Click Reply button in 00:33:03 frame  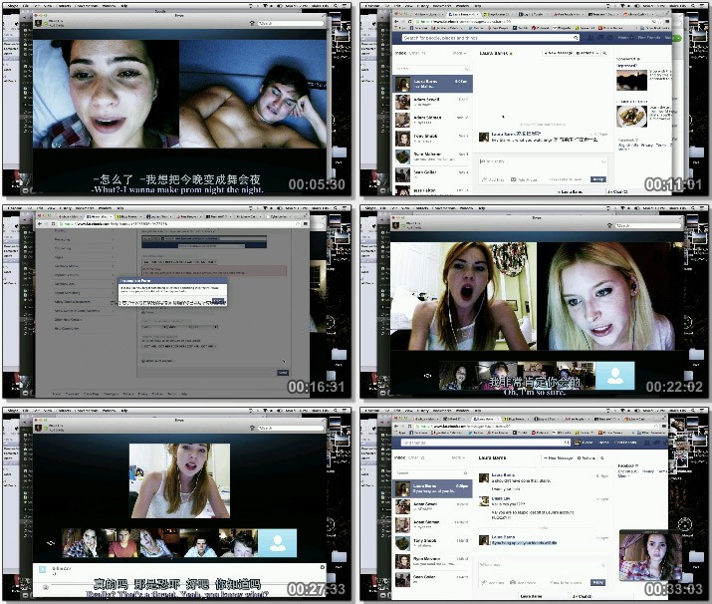(598, 582)
